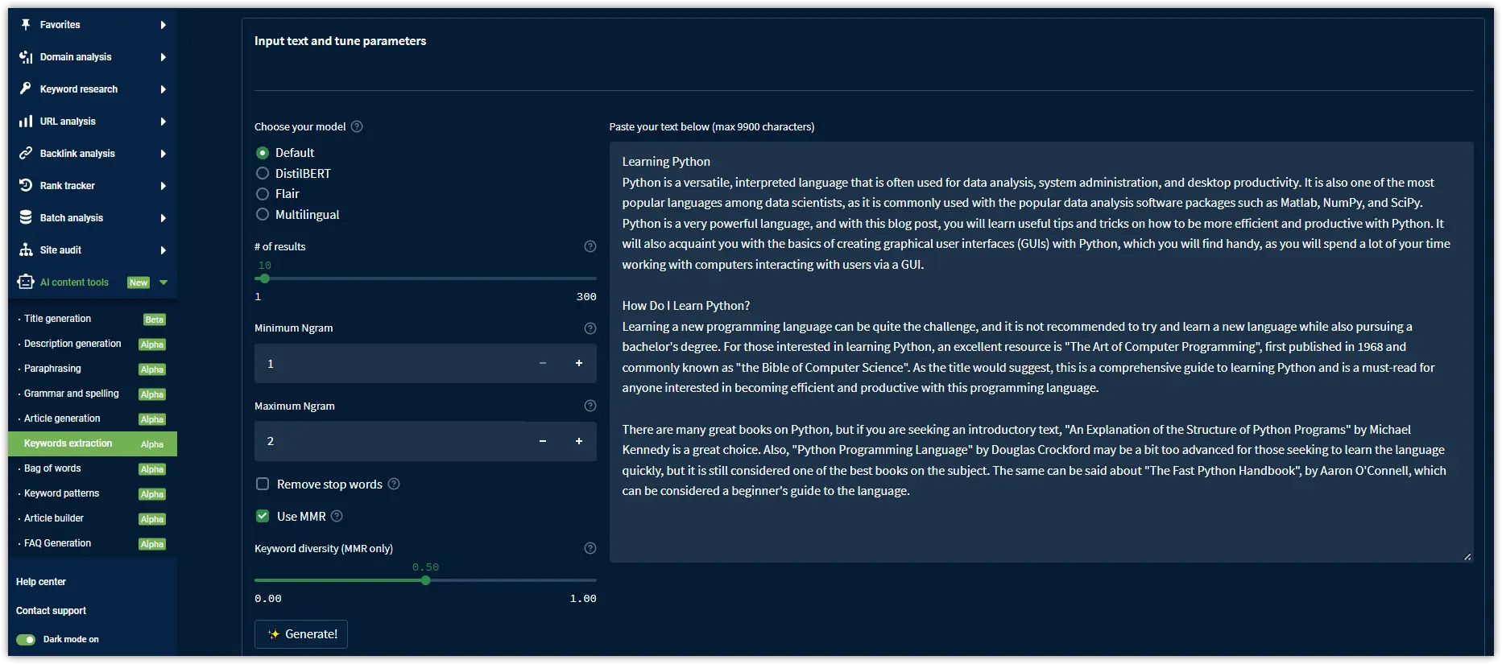Viewport: 1502px width, 664px height.
Task: Click the Use MMR help icon
Action: click(337, 516)
